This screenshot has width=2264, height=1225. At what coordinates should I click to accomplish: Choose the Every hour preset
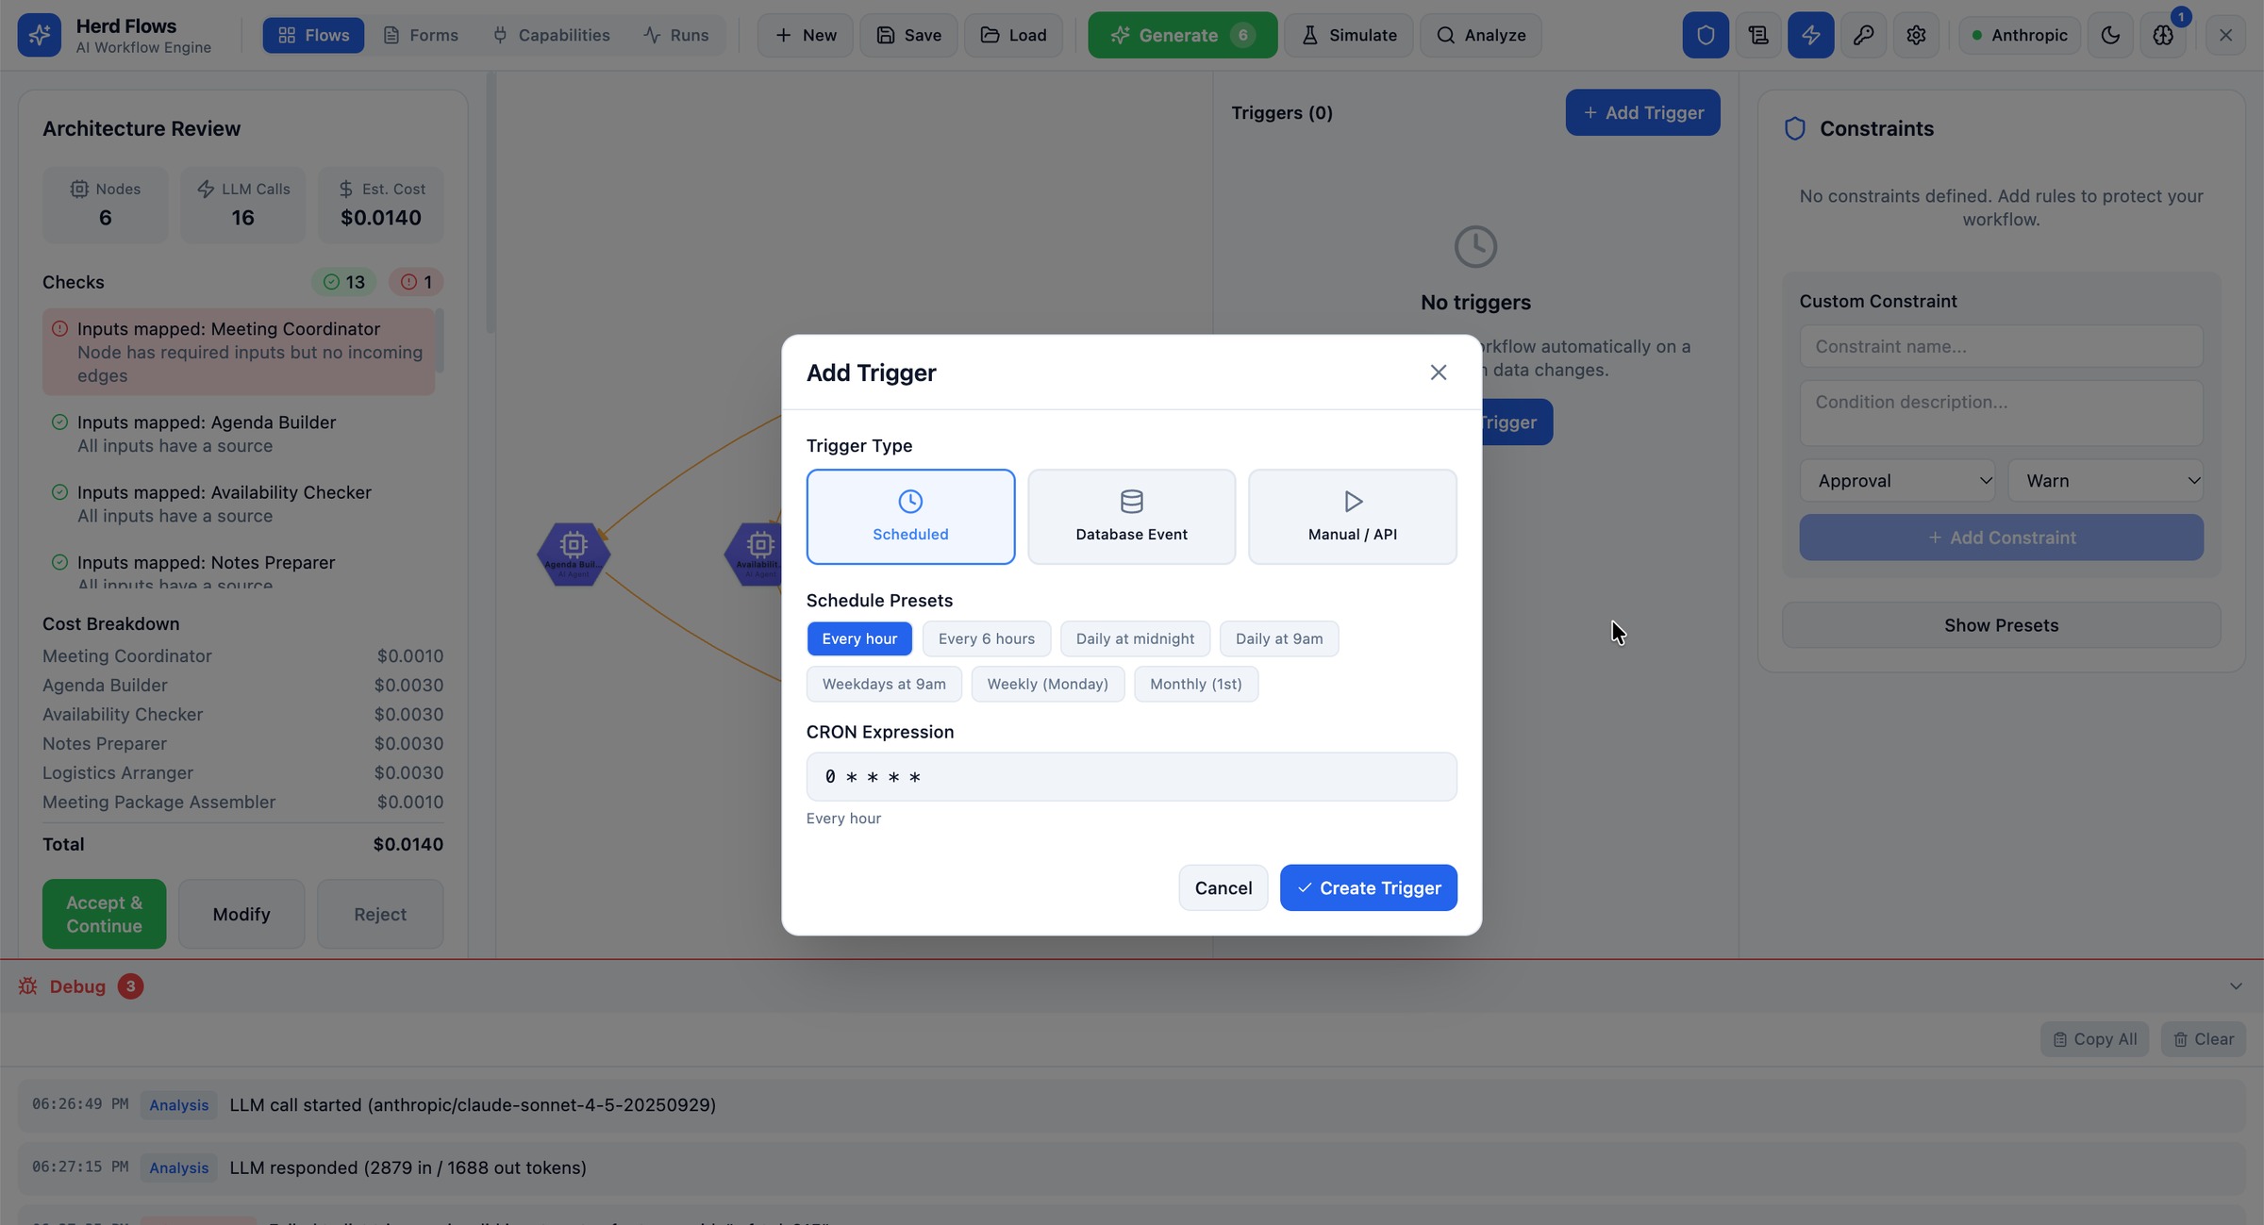pos(859,638)
